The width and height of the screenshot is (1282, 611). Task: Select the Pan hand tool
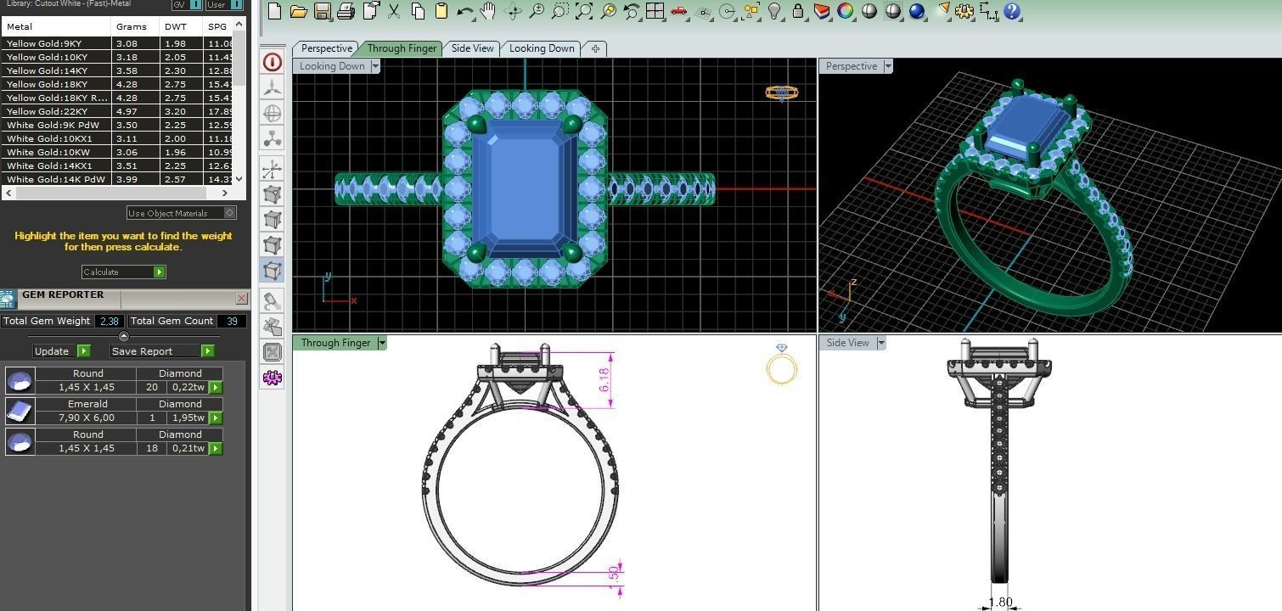point(488,11)
